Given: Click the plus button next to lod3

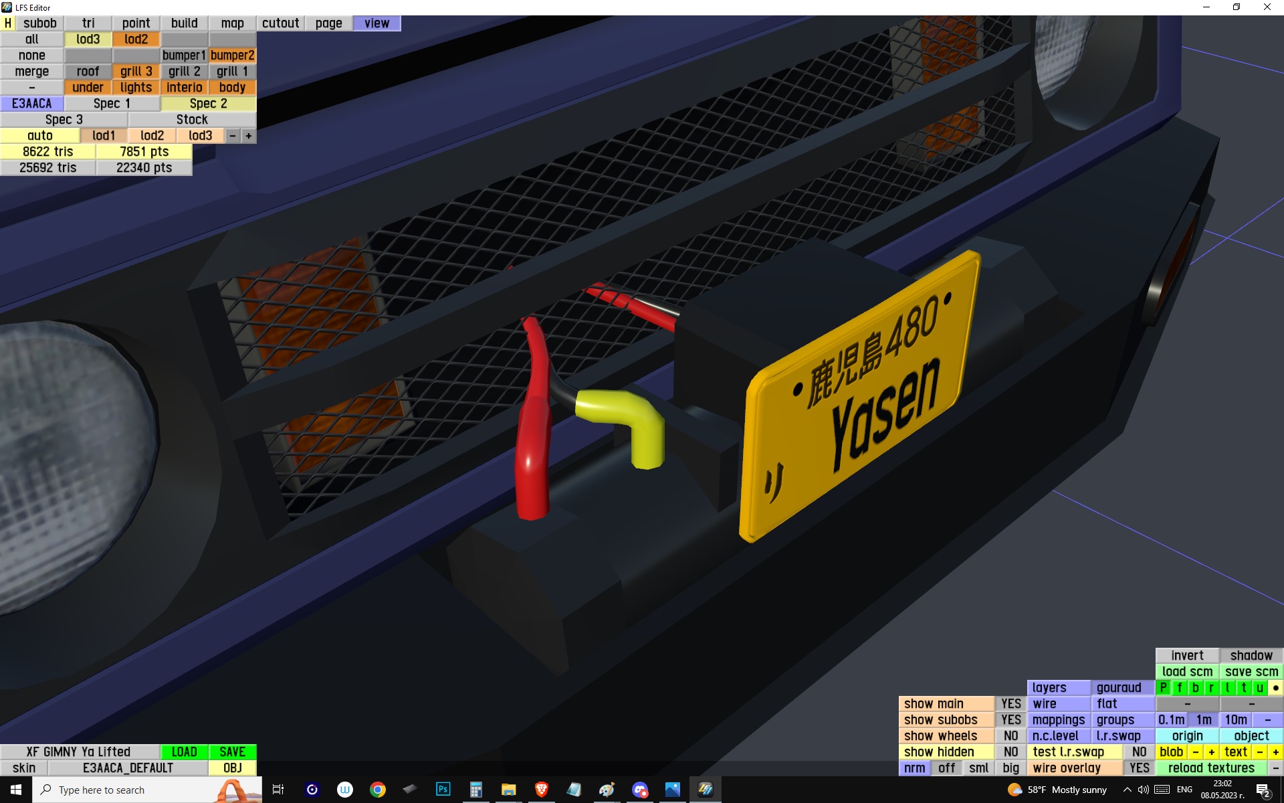Looking at the screenshot, I should coord(249,135).
